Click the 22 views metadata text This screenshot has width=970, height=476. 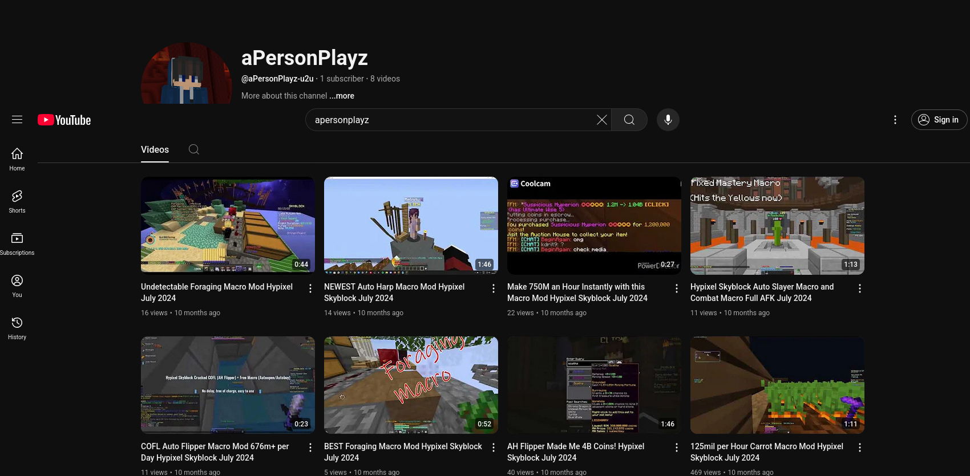click(520, 313)
